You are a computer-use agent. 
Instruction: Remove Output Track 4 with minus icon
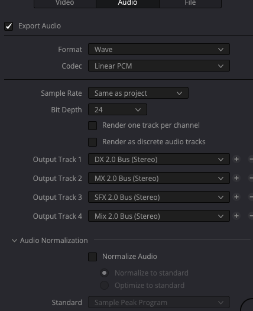[251, 216]
